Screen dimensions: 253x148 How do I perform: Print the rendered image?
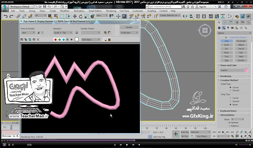coord(34,40)
